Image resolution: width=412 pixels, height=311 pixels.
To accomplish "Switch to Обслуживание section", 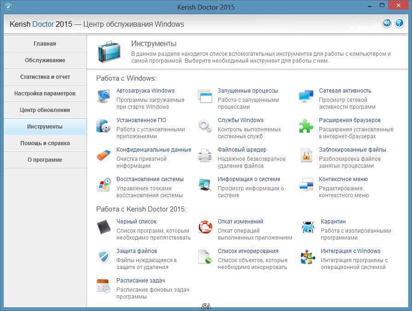I will point(45,60).
